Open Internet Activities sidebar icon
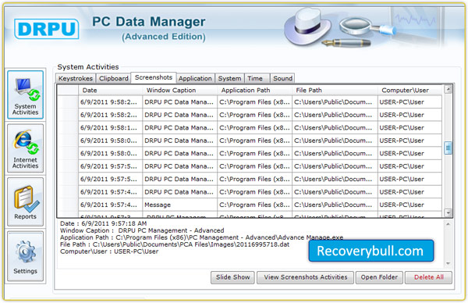This screenshot has height=303, width=468. (26, 148)
